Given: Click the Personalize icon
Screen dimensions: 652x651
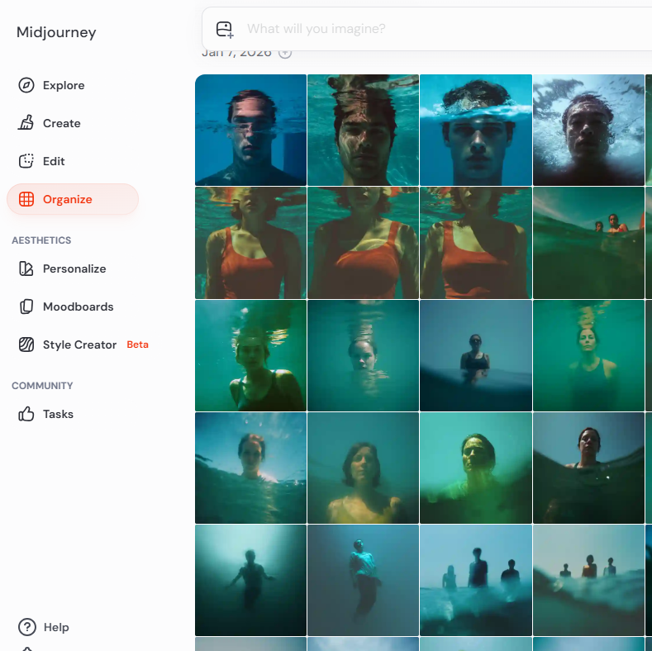Looking at the screenshot, I should (26, 268).
